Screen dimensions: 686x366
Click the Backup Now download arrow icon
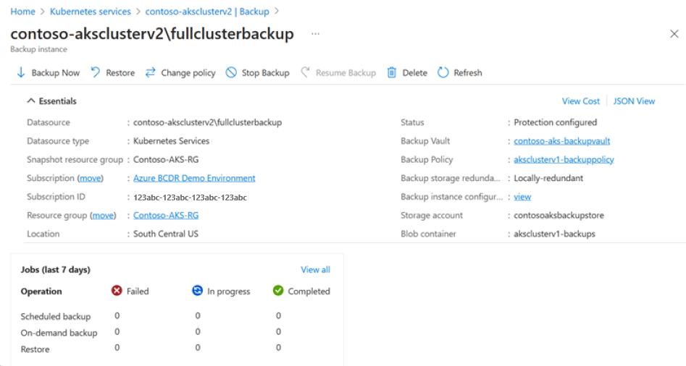coord(20,72)
